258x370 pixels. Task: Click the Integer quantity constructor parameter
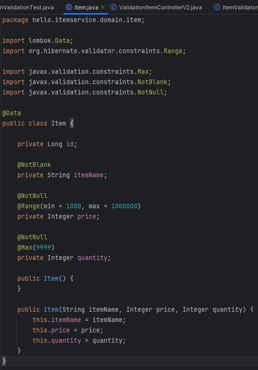212,309
